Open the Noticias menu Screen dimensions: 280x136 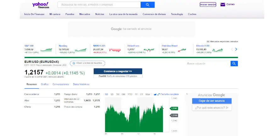coord(100,14)
